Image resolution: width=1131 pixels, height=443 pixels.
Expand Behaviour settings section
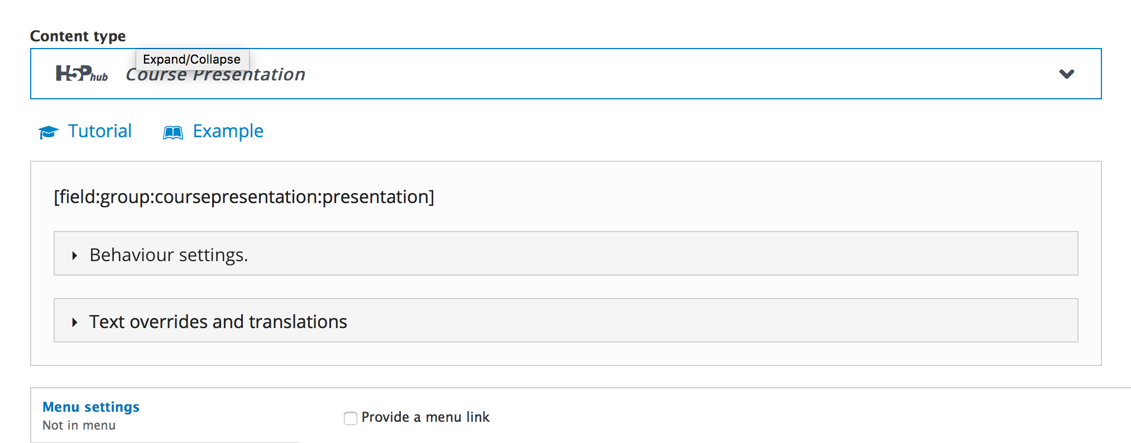tap(565, 253)
